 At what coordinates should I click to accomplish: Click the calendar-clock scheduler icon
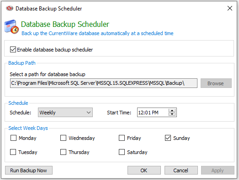11,26
